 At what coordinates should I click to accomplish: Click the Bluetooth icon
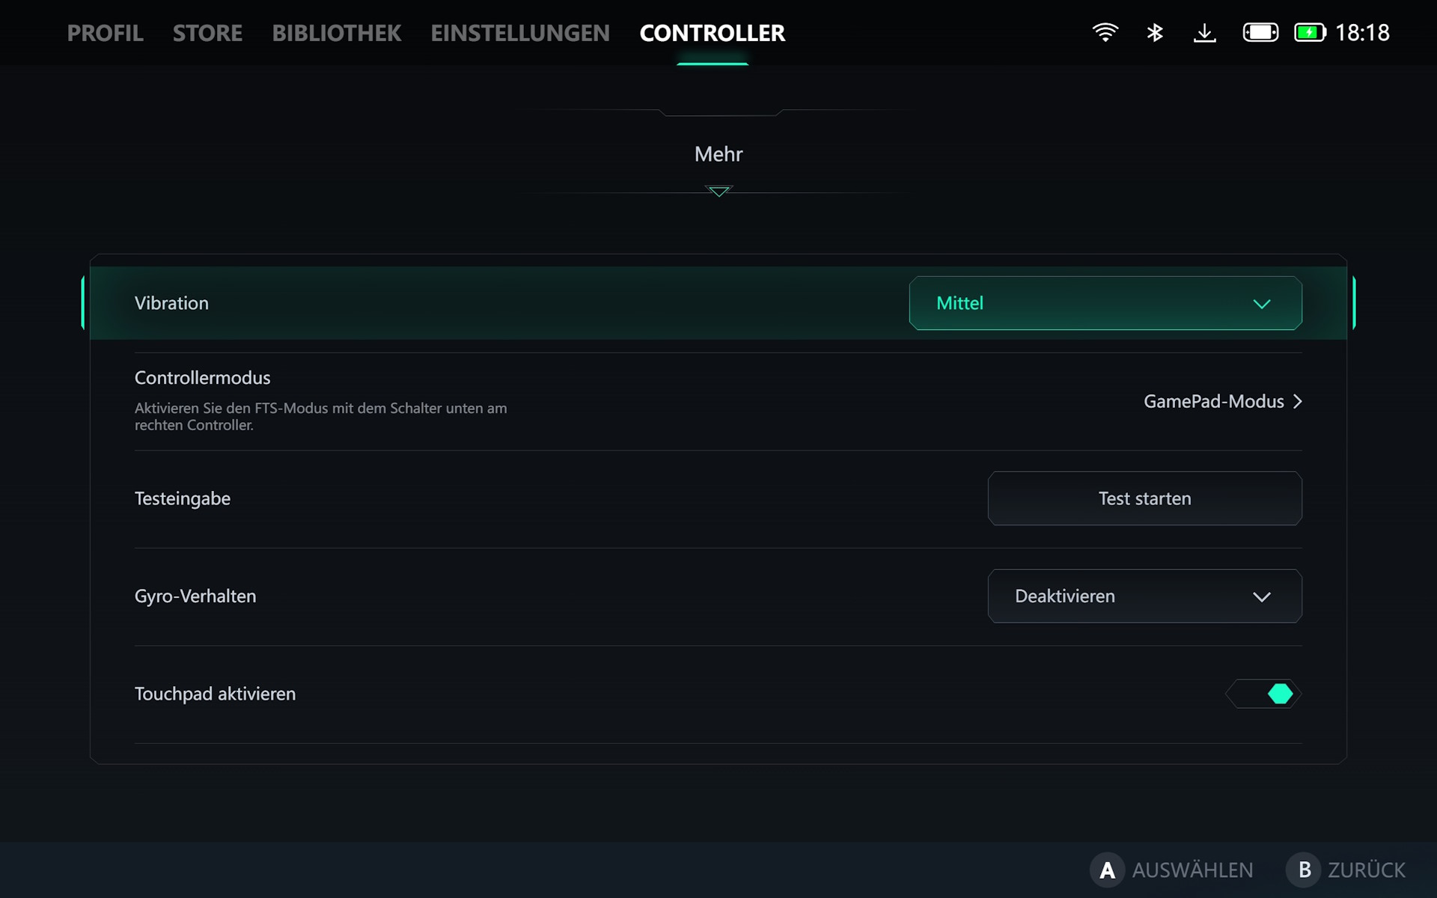pos(1155,32)
